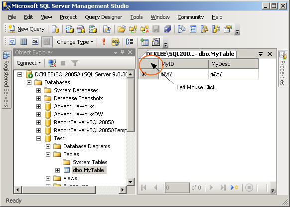The height and width of the screenshot is (207, 290).
Task: Click the Template Explorer toolbar icon
Action: pos(216,29)
